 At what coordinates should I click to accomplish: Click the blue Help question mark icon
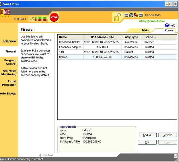click(x=167, y=25)
